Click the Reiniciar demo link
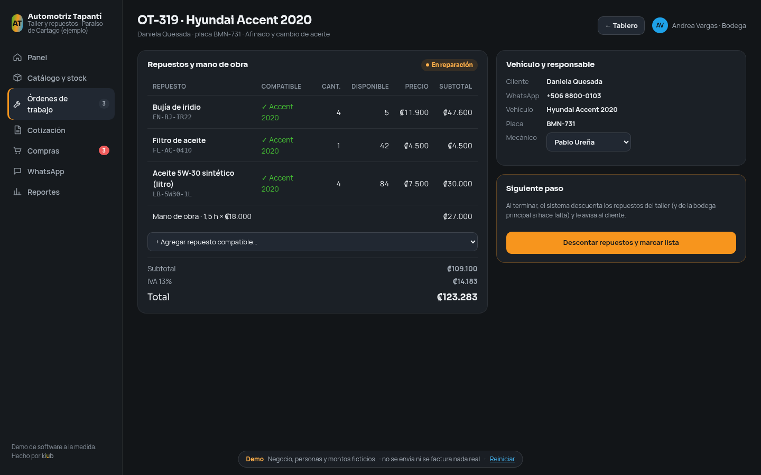Viewport: 761px width, 475px height. (x=502, y=459)
